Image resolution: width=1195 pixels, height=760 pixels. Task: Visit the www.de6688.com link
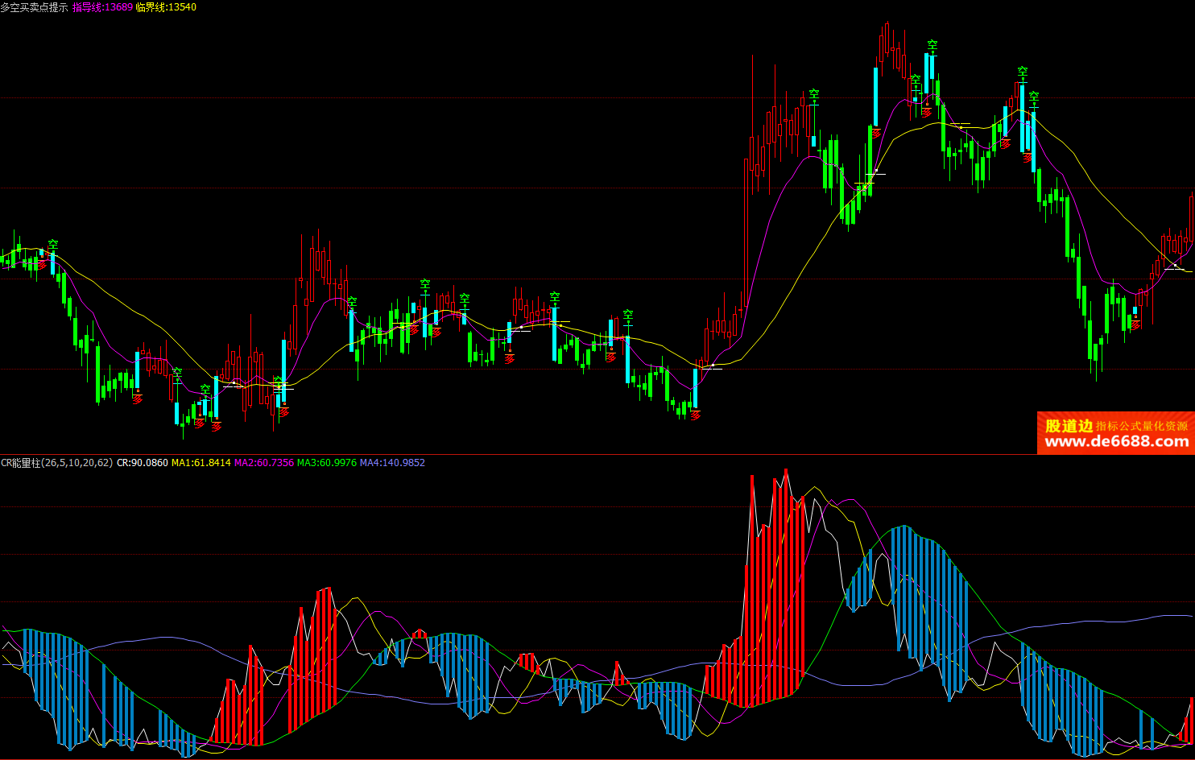[1116, 442]
